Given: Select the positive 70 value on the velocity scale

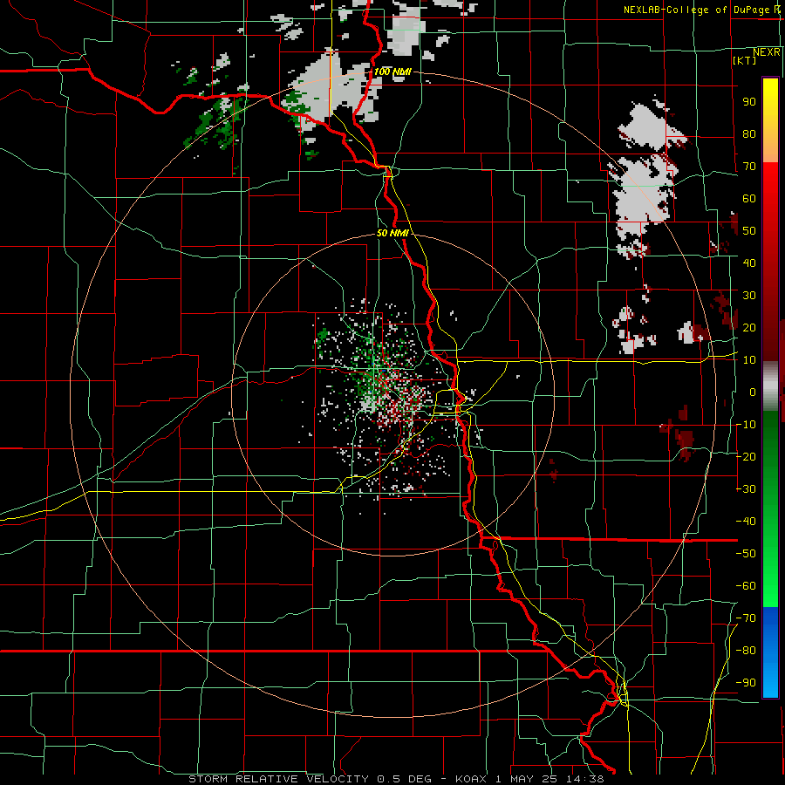Looking at the screenshot, I should 749,167.
